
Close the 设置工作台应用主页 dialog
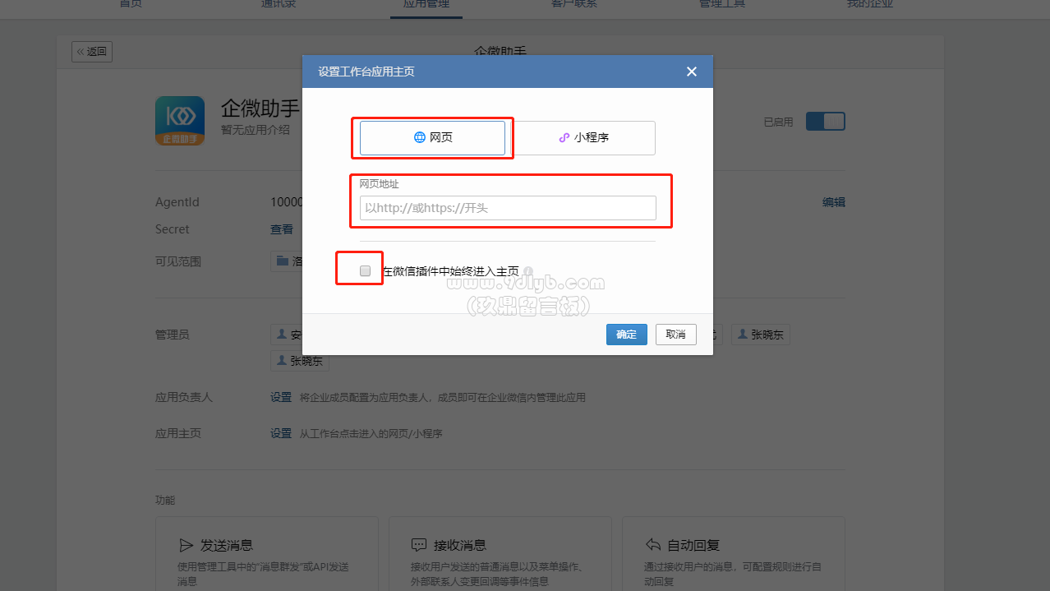tap(692, 72)
